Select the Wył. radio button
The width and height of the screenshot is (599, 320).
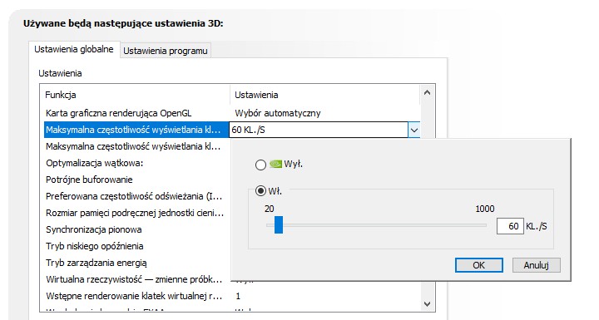260,165
